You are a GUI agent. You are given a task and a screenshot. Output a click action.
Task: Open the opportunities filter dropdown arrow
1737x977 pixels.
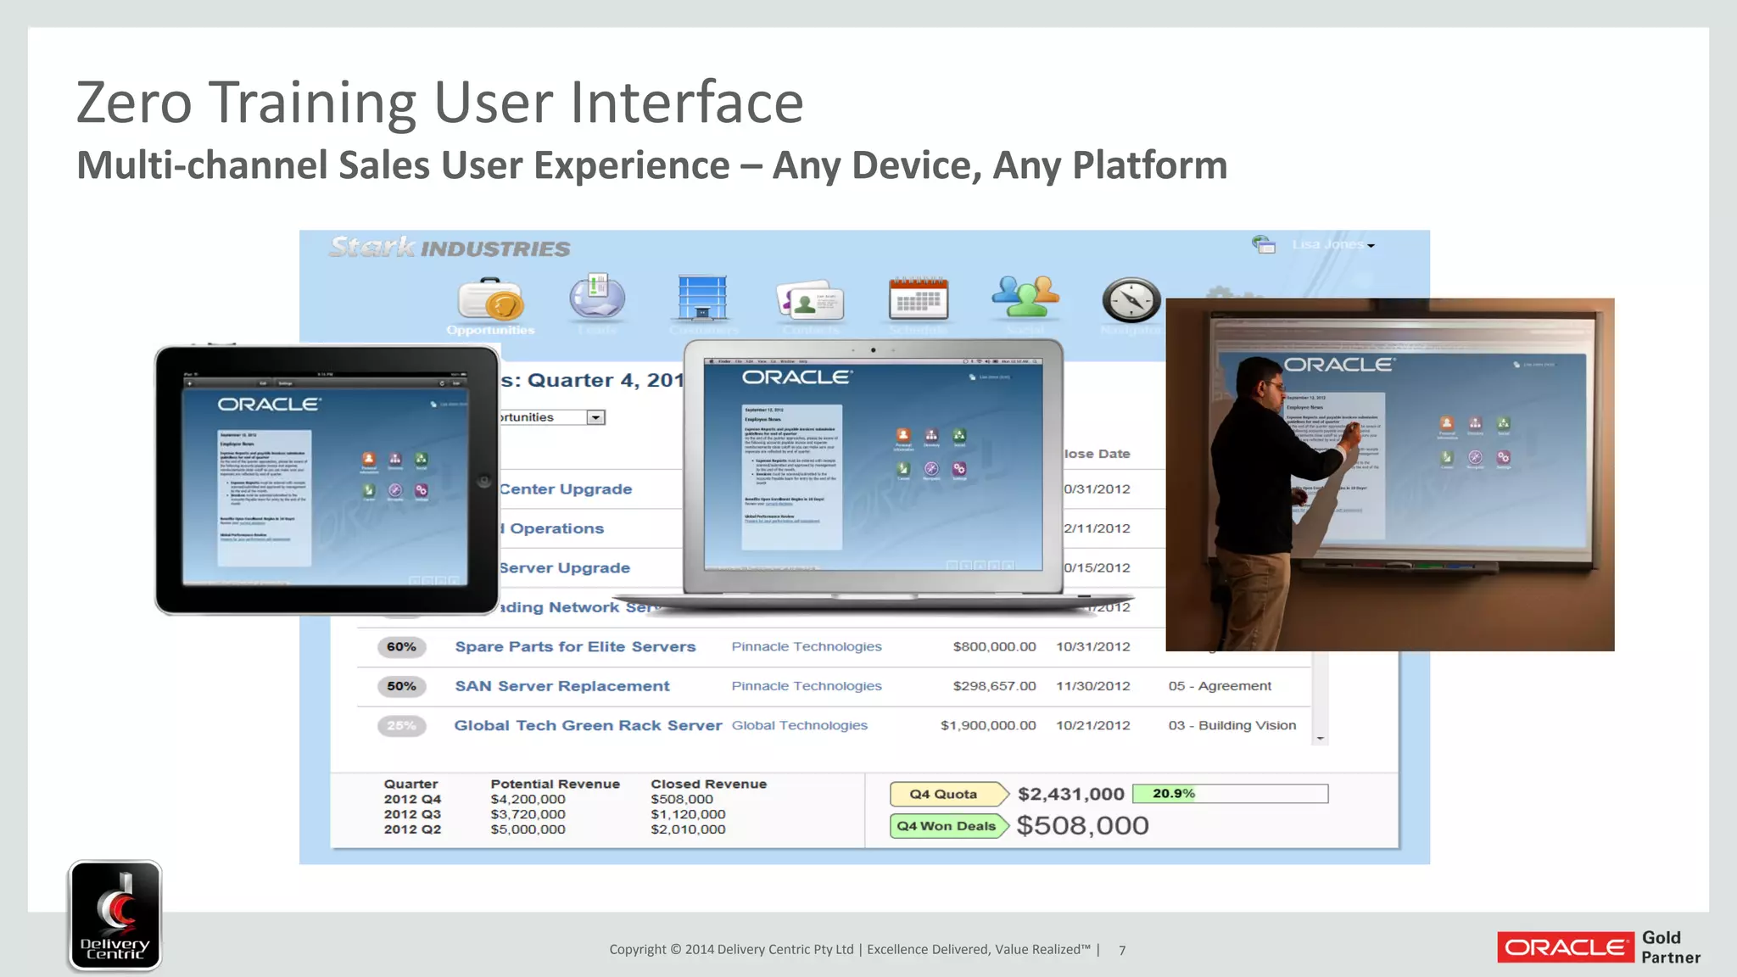(x=596, y=417)
